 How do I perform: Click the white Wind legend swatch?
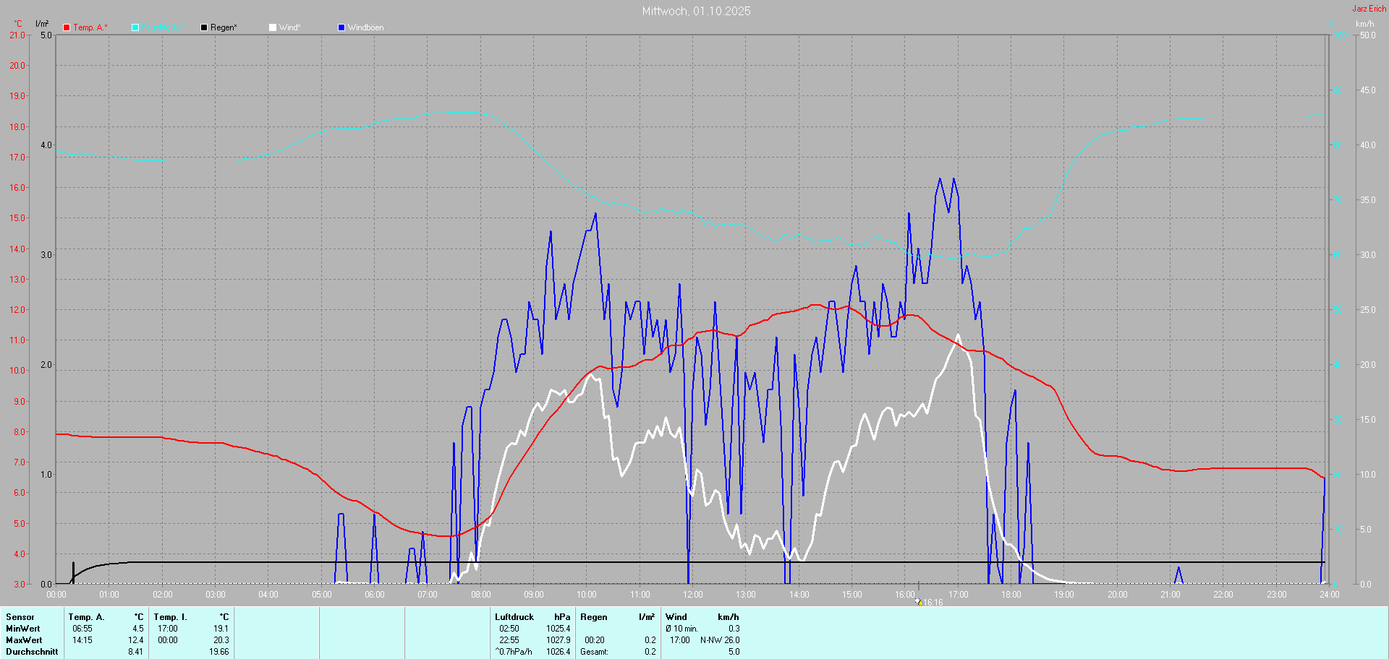click(x=273, y=27)
